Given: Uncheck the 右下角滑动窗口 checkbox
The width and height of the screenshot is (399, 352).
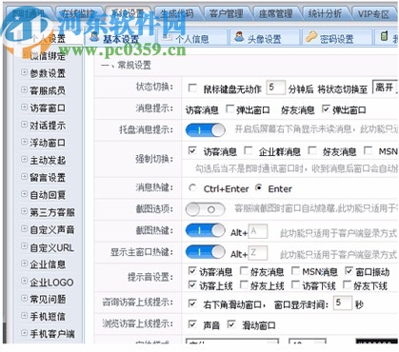Looking at the screenshot, I should [x=192, y=303].
